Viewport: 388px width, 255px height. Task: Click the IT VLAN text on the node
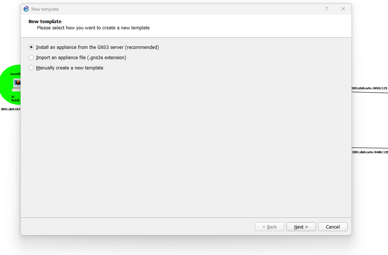point(13,98)
